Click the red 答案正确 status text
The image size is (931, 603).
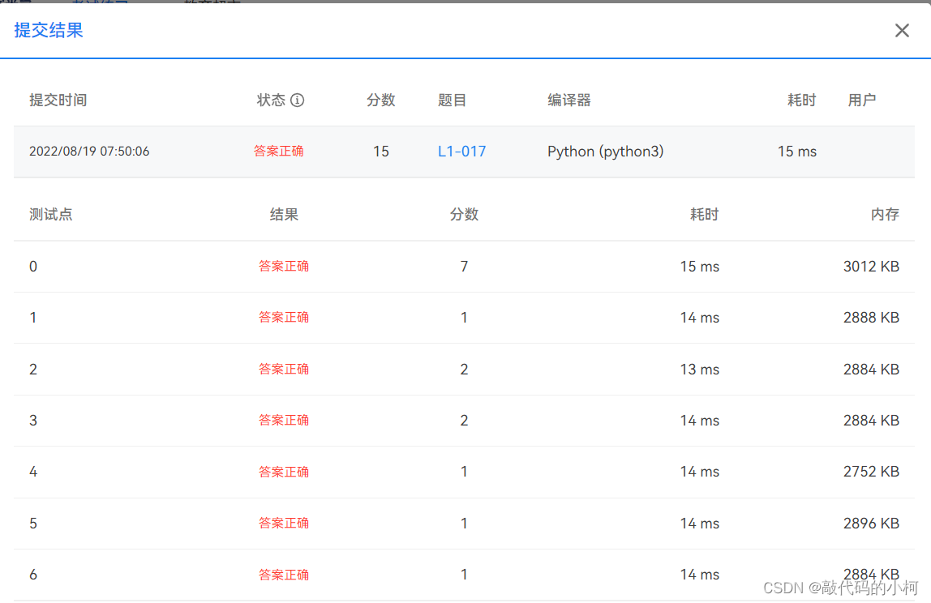click(x=279, y=151)
